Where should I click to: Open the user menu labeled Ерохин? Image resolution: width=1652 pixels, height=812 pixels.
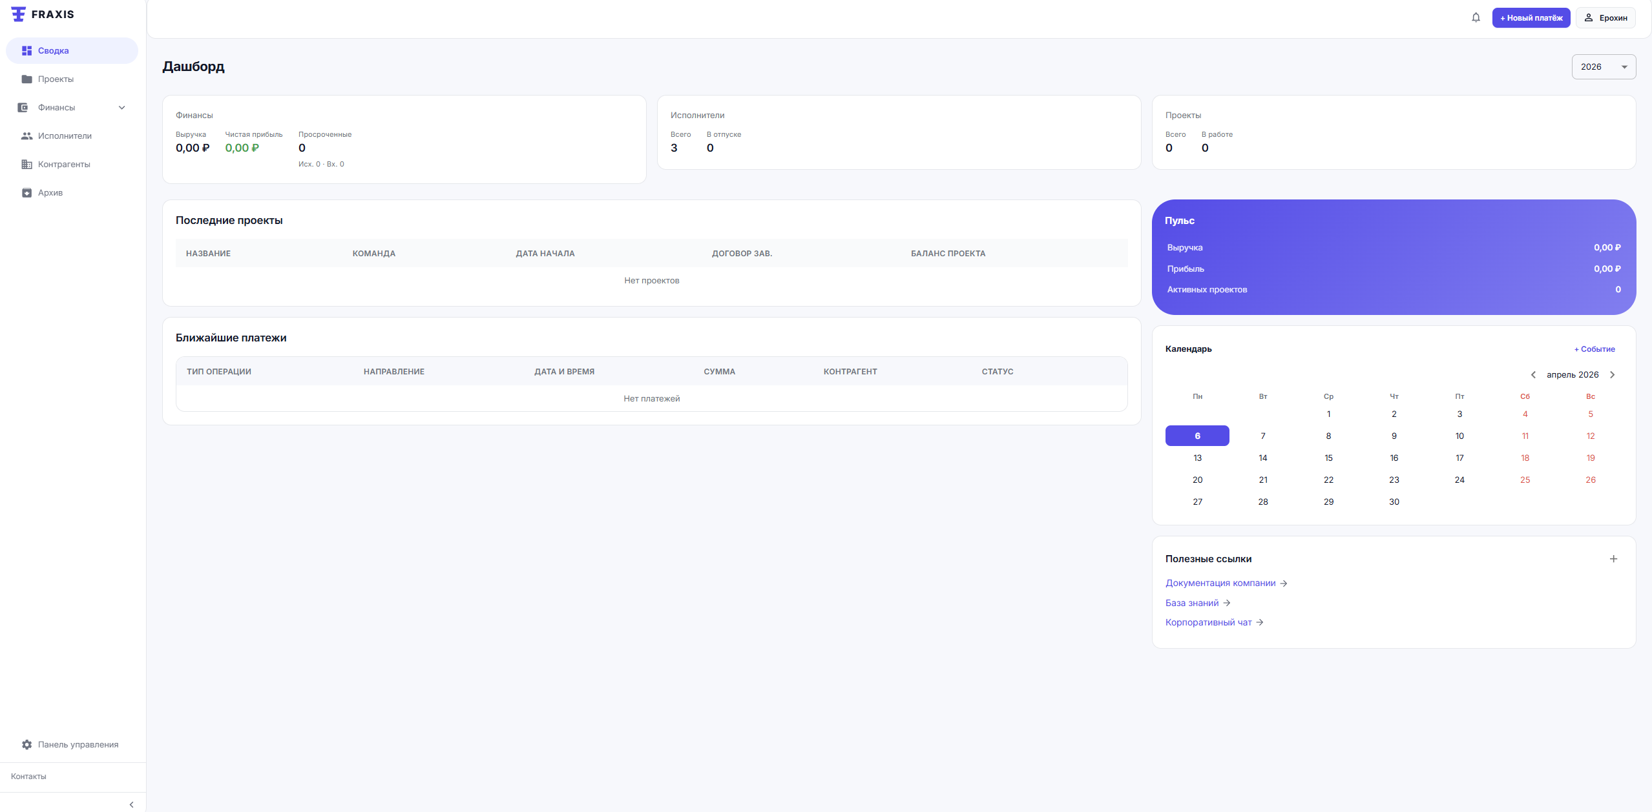(x=1605, y=17)
